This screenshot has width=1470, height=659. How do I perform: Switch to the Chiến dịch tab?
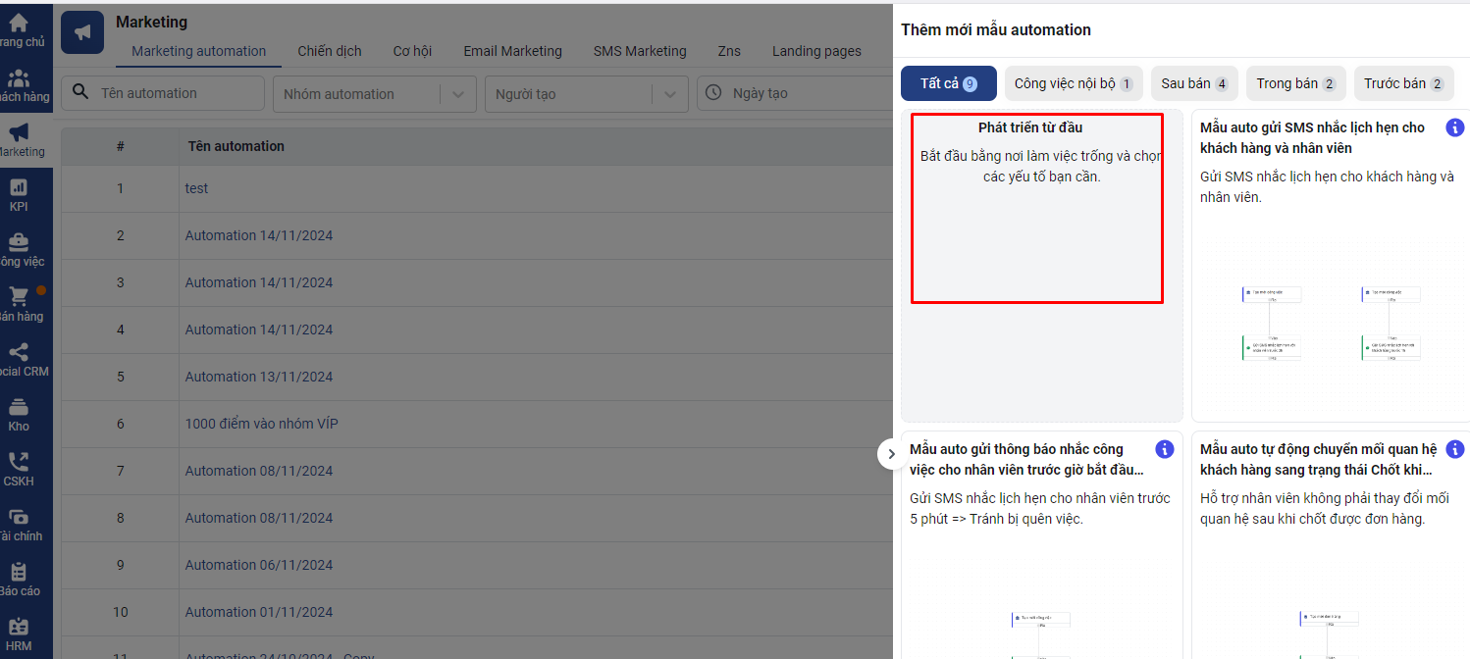[330, 51]
